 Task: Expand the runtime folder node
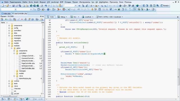9,81
